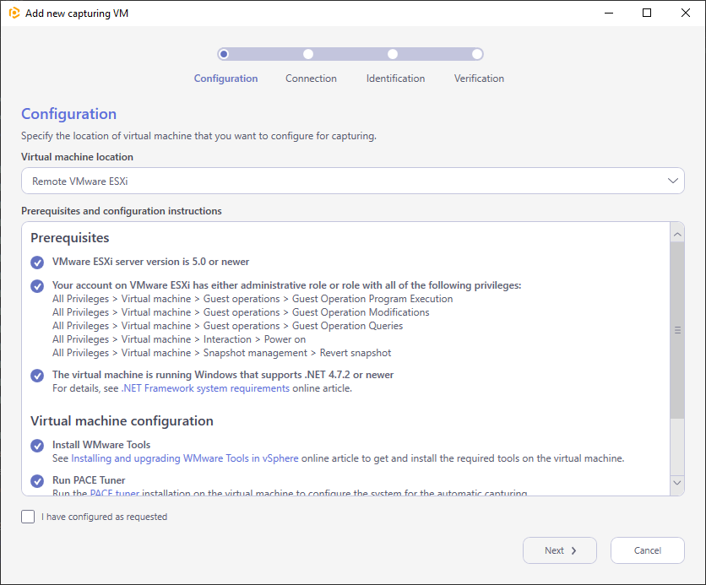The width and height of the screenshot is (706, 585).
Task: Click the Configuration step circle in progress bar
Action: 224,54
